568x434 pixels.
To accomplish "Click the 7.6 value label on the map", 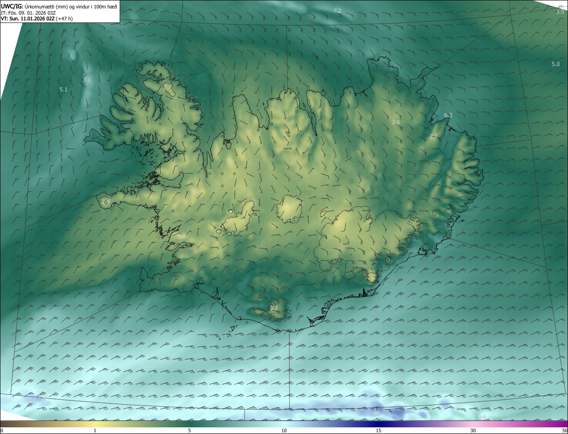I will [87, 80].
